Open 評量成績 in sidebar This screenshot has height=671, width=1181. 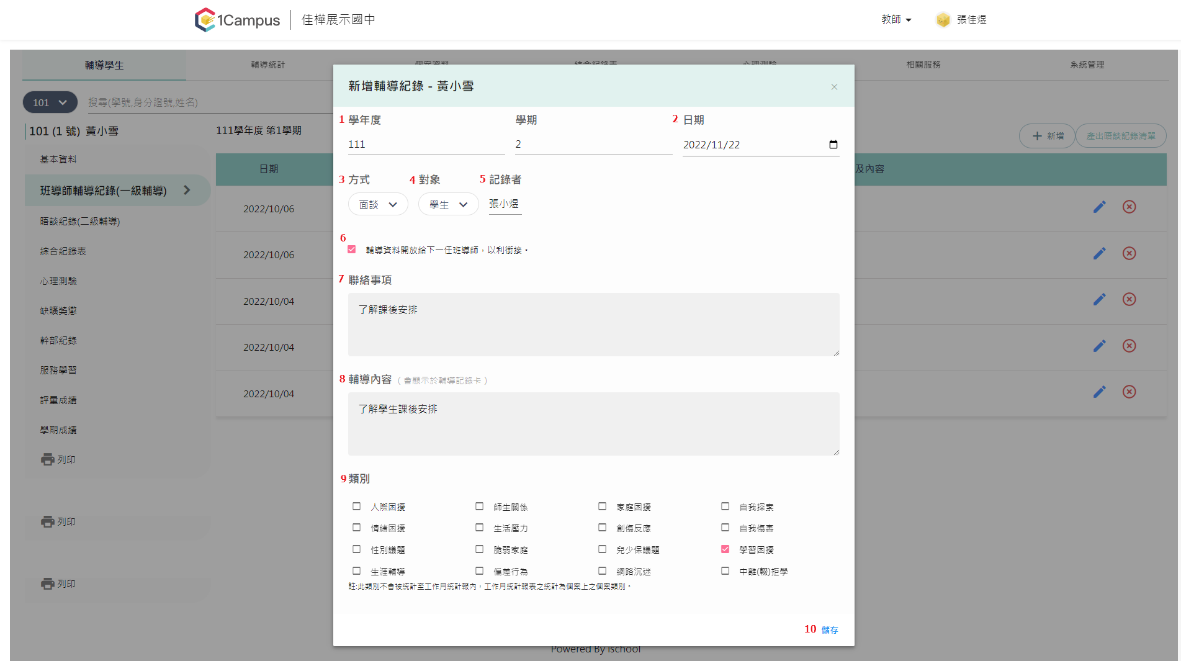coord(58,400)
